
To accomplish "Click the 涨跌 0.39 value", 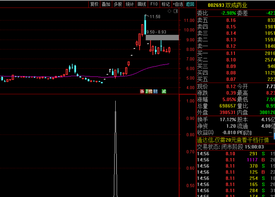I will 231,93.
